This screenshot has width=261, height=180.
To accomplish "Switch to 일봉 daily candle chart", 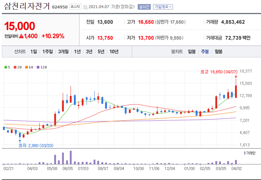I will 192,51.
